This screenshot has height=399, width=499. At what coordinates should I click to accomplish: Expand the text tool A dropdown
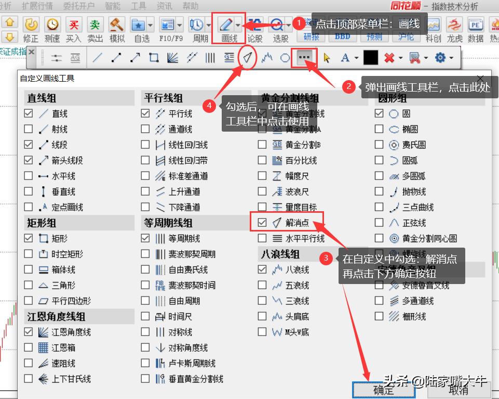[x=358, y=57]
